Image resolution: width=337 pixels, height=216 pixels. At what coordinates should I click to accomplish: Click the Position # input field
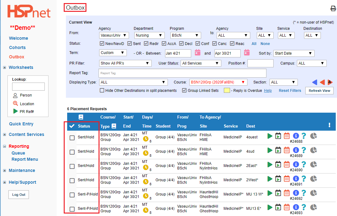pyautogui.click(x=261, y=63)
